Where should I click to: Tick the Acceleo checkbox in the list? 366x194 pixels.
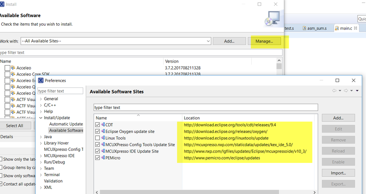click(x=7, y=68)
